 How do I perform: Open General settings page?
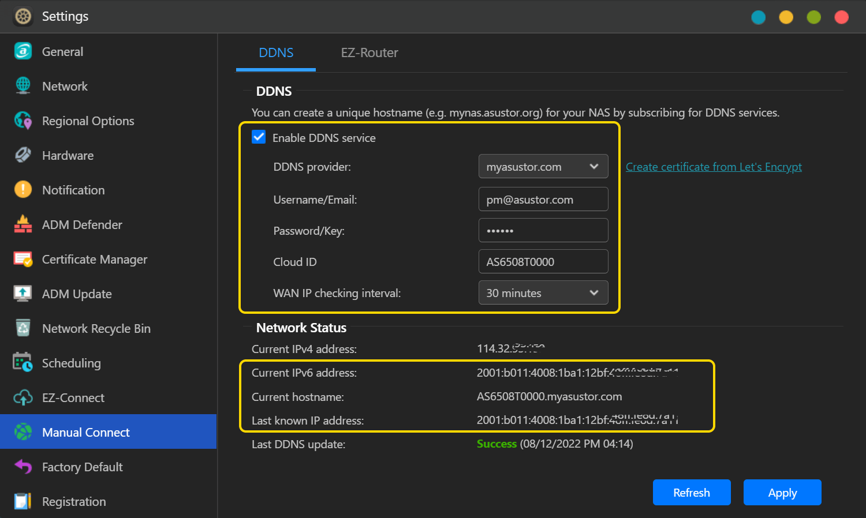(x=109, y=51)
